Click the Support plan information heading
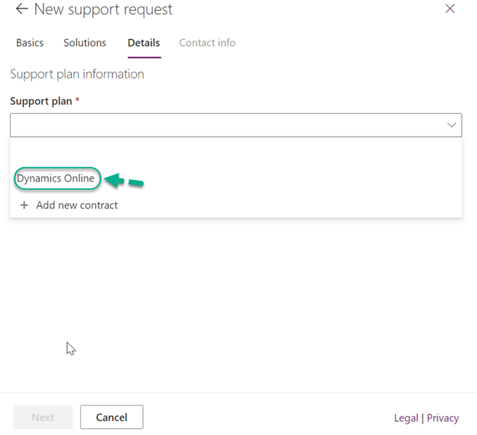 pos(77,74)
